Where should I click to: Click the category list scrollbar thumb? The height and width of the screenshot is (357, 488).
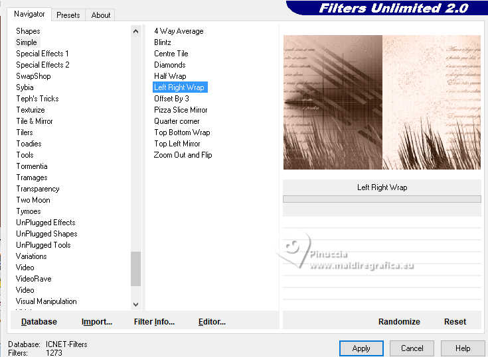135,268
